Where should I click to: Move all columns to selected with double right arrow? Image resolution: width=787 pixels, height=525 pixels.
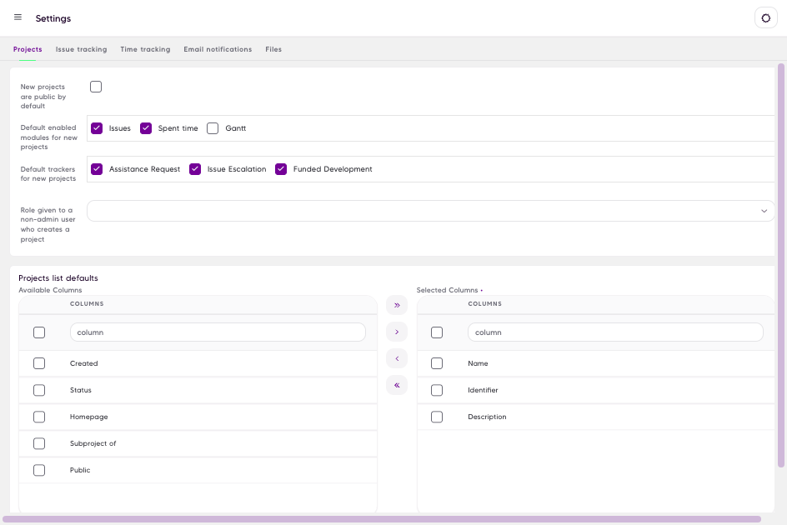click(397, 305)
